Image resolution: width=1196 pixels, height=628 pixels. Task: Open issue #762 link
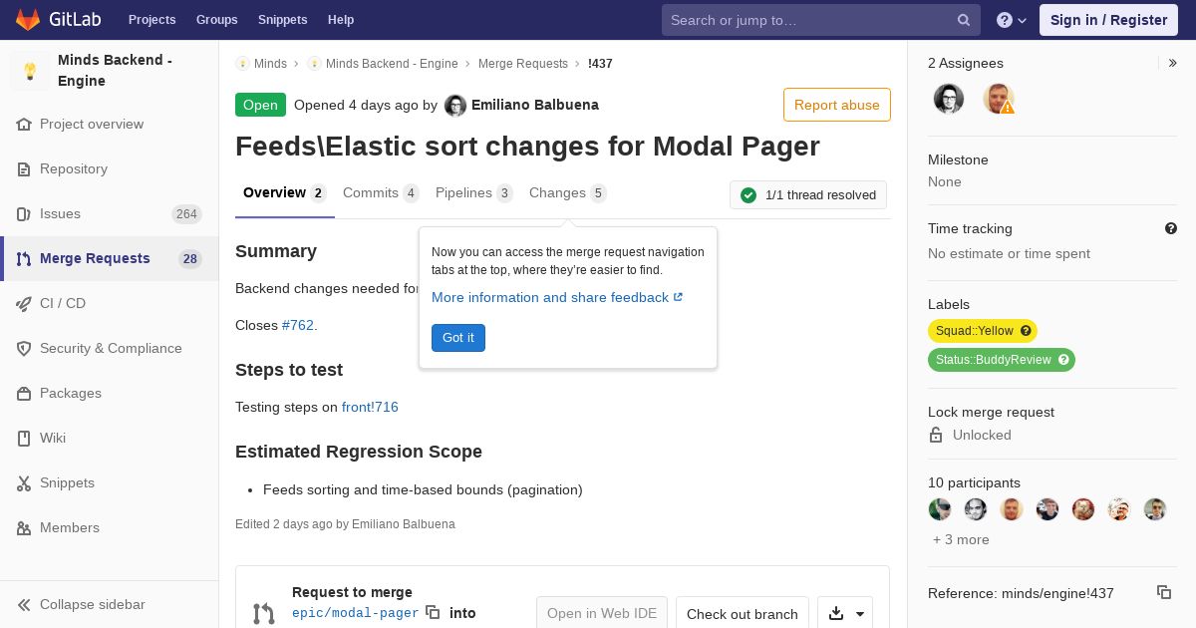[298, 325]
